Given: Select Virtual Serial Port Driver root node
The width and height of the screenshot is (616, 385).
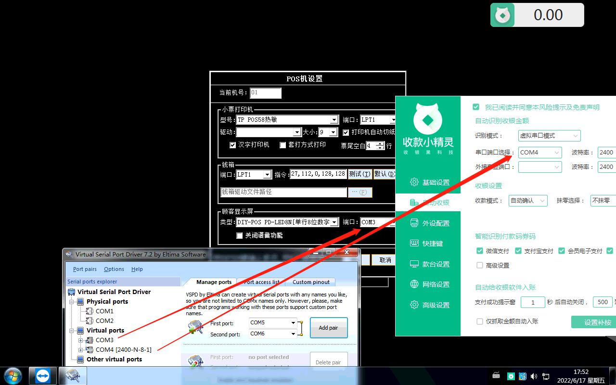Looking at the screenshot, I should coord(114,292).
